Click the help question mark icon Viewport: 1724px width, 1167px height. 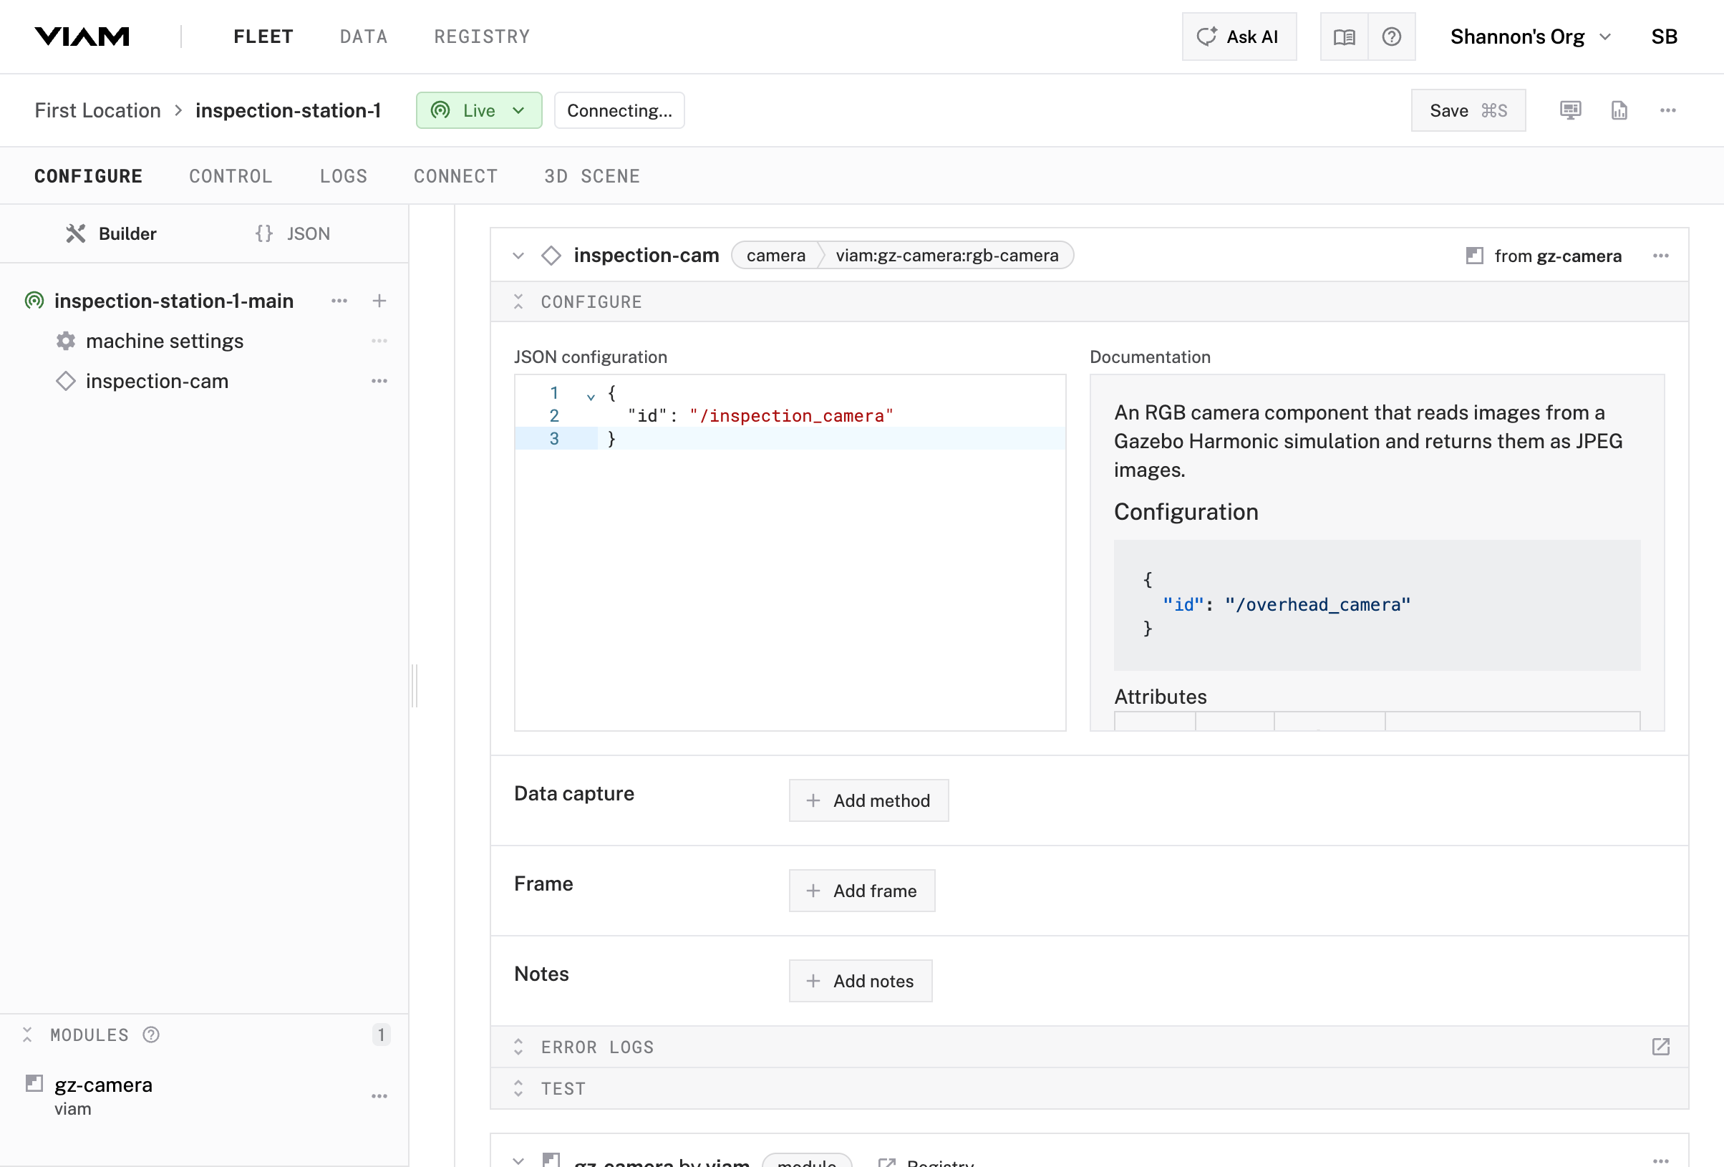pyautogui.click(x=1391, y=37)
